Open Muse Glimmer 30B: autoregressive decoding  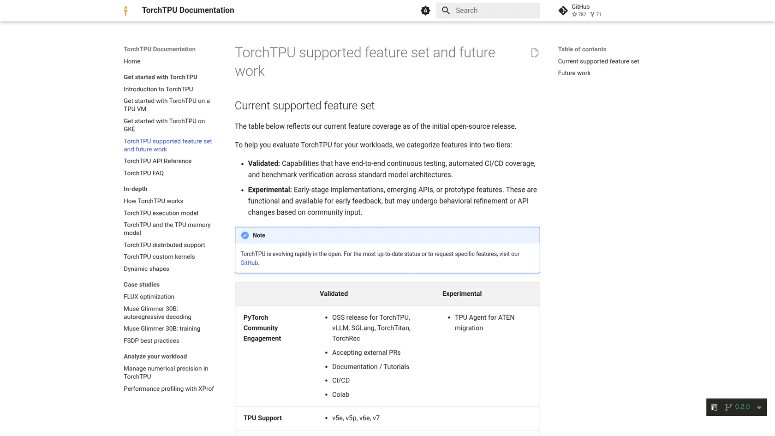[157, 313]
